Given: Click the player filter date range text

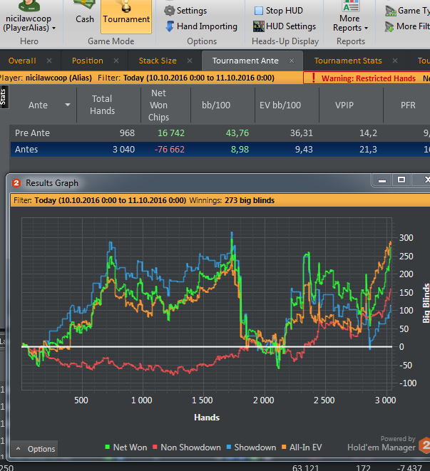Looking at the screenshot, I should pyautogui.click(x=199, y=78).
